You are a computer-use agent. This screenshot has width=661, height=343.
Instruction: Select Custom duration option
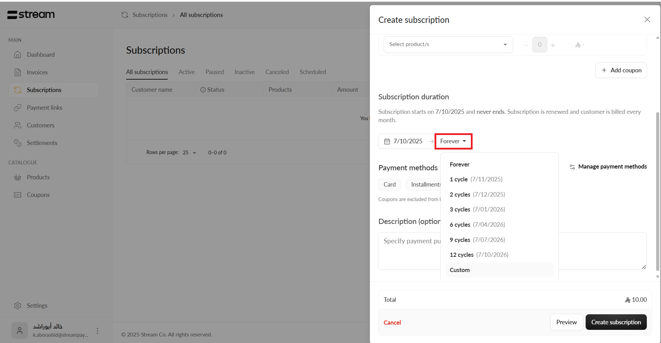(460, 270)
